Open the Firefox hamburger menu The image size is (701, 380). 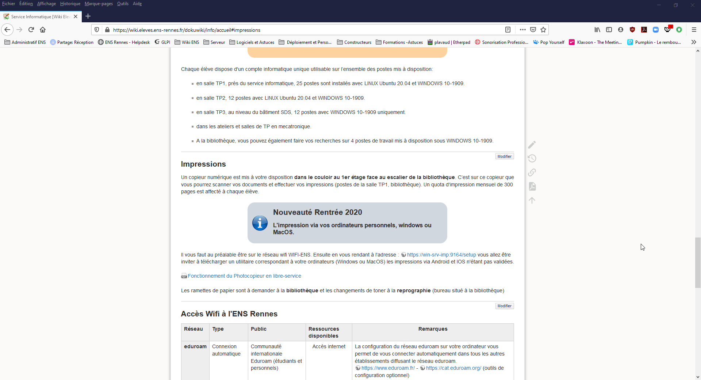point(694,30)
